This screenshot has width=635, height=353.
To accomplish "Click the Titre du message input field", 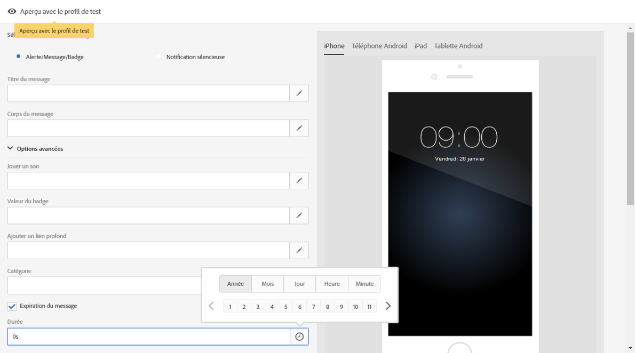I will pos(148,93).
